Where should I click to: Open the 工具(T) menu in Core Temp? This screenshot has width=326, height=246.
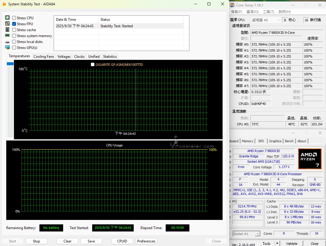[x=269, y=12]
